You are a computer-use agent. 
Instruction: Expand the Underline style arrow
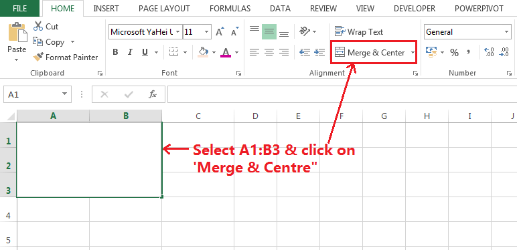tap(156, 52)
